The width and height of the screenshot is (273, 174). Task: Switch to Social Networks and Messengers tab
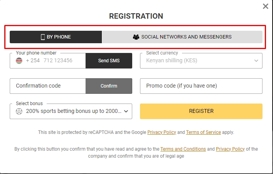pos(182,37)
